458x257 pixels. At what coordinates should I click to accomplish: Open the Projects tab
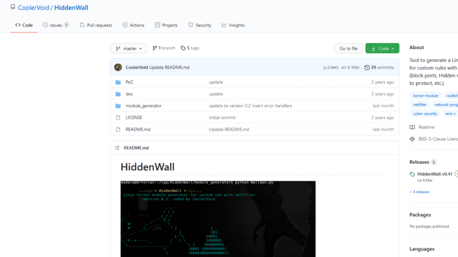[x=166, y=25]
